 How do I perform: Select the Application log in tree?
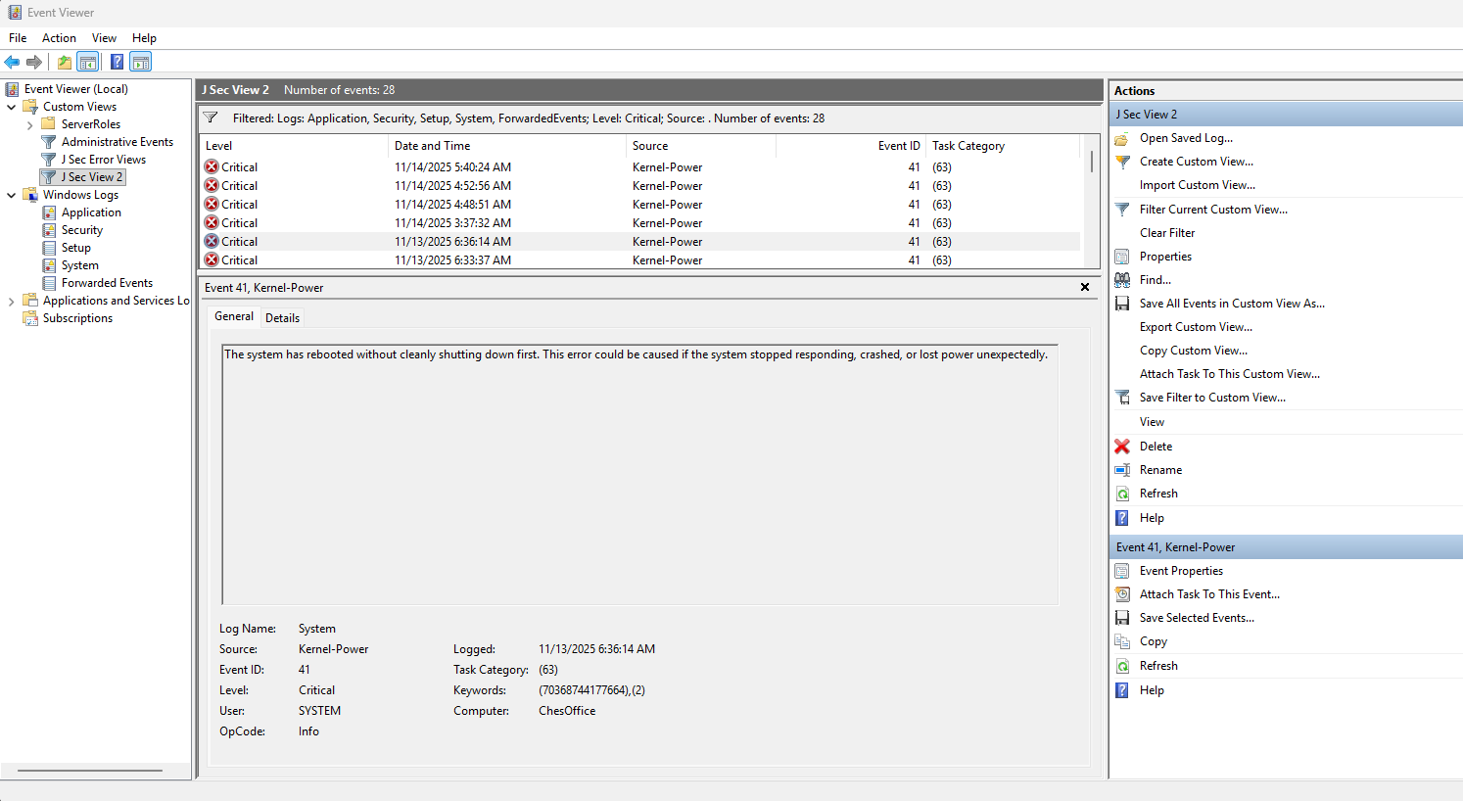pyautogui.click(x=81, y=212)
